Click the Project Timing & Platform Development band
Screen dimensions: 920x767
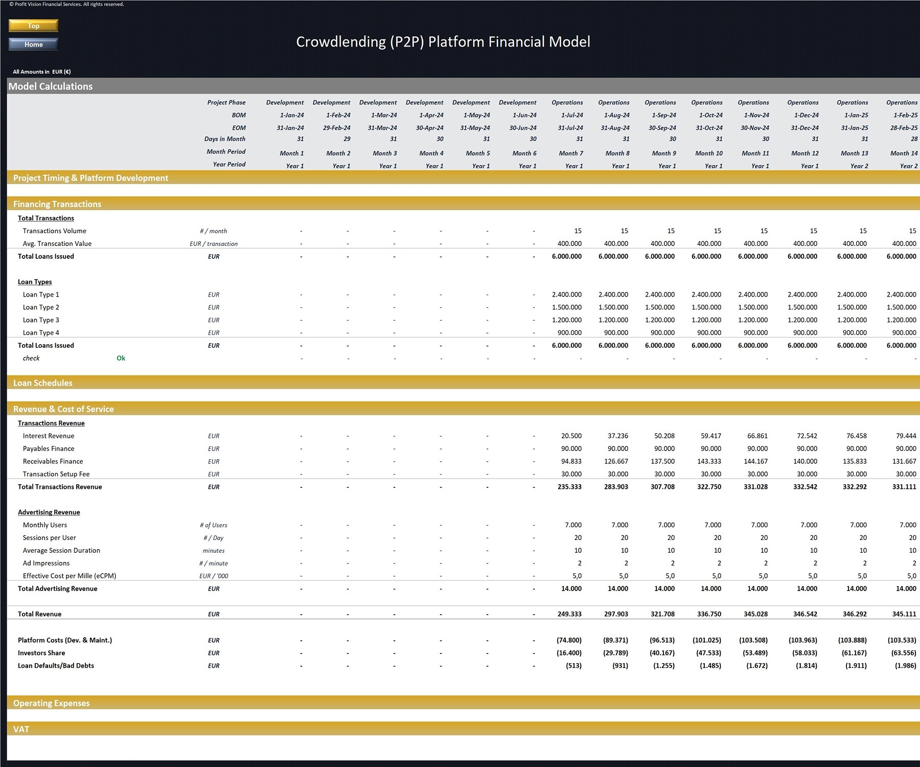[x=463, y=178]
